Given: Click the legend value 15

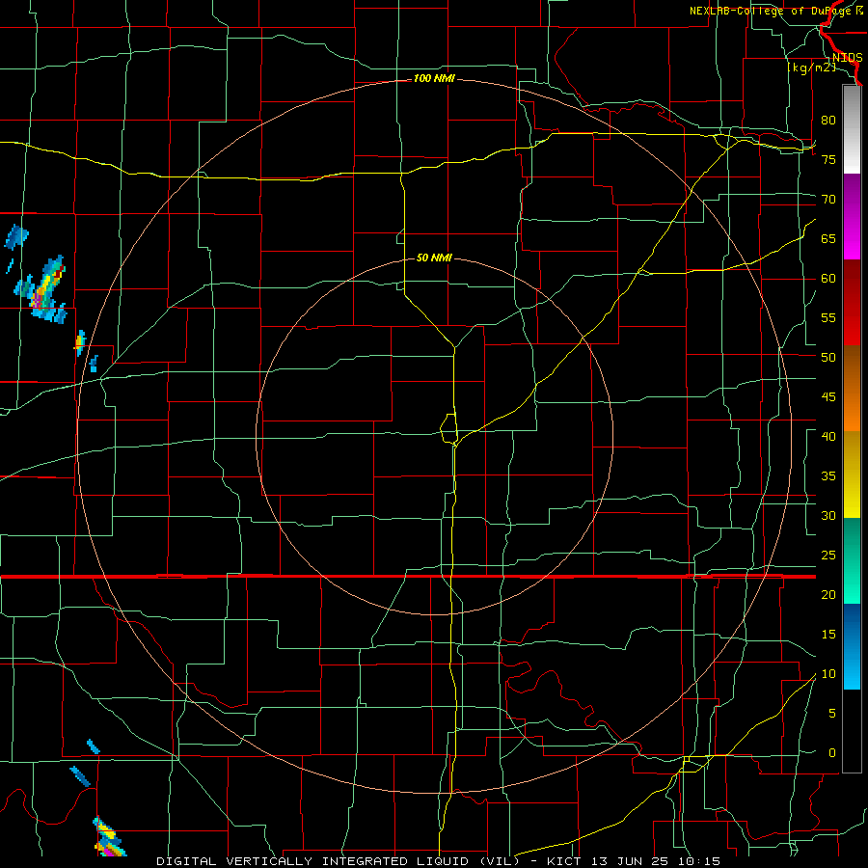Looking at the screenshot, I should 828,634.
